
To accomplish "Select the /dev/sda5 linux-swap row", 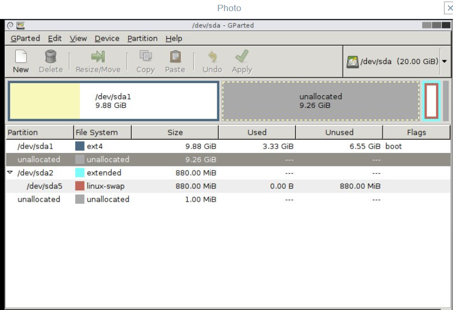I will (x=106, y=186).
